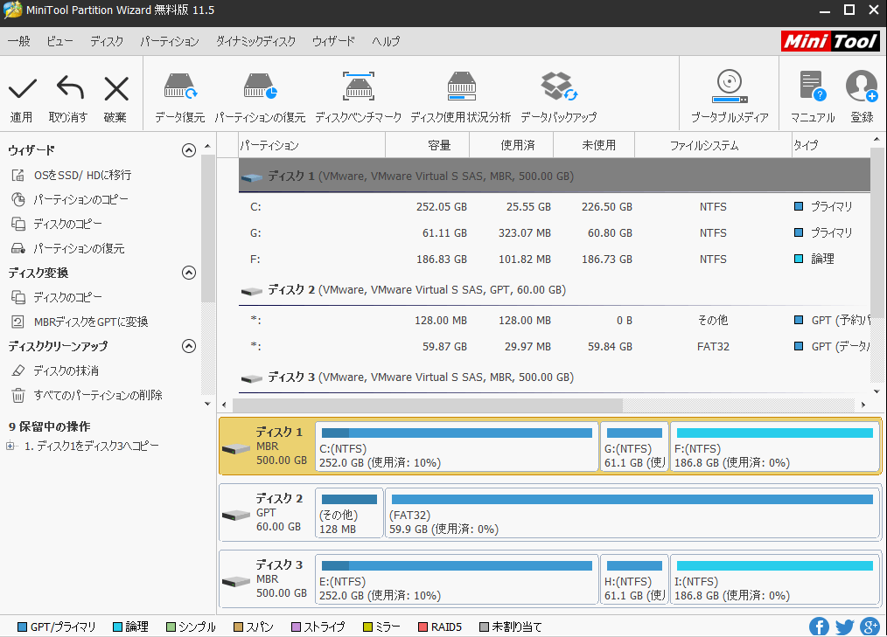This screenshot has height=637, width=887.
Task: Click the 登録 registration icon
Action: click(x=861, y=87)
